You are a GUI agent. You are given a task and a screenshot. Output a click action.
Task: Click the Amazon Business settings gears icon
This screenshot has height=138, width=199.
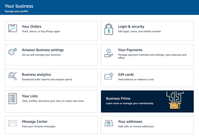(x=12, y=52)
